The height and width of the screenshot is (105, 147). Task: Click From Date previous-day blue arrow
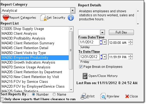[101, 41]
